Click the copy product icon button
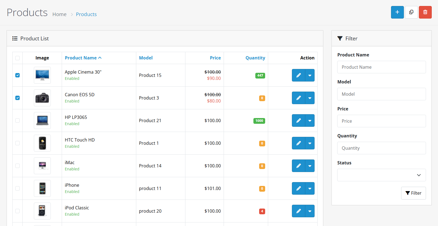Viewport: 438px width, 226px height. pyautogui.click(x=411, y=12)
